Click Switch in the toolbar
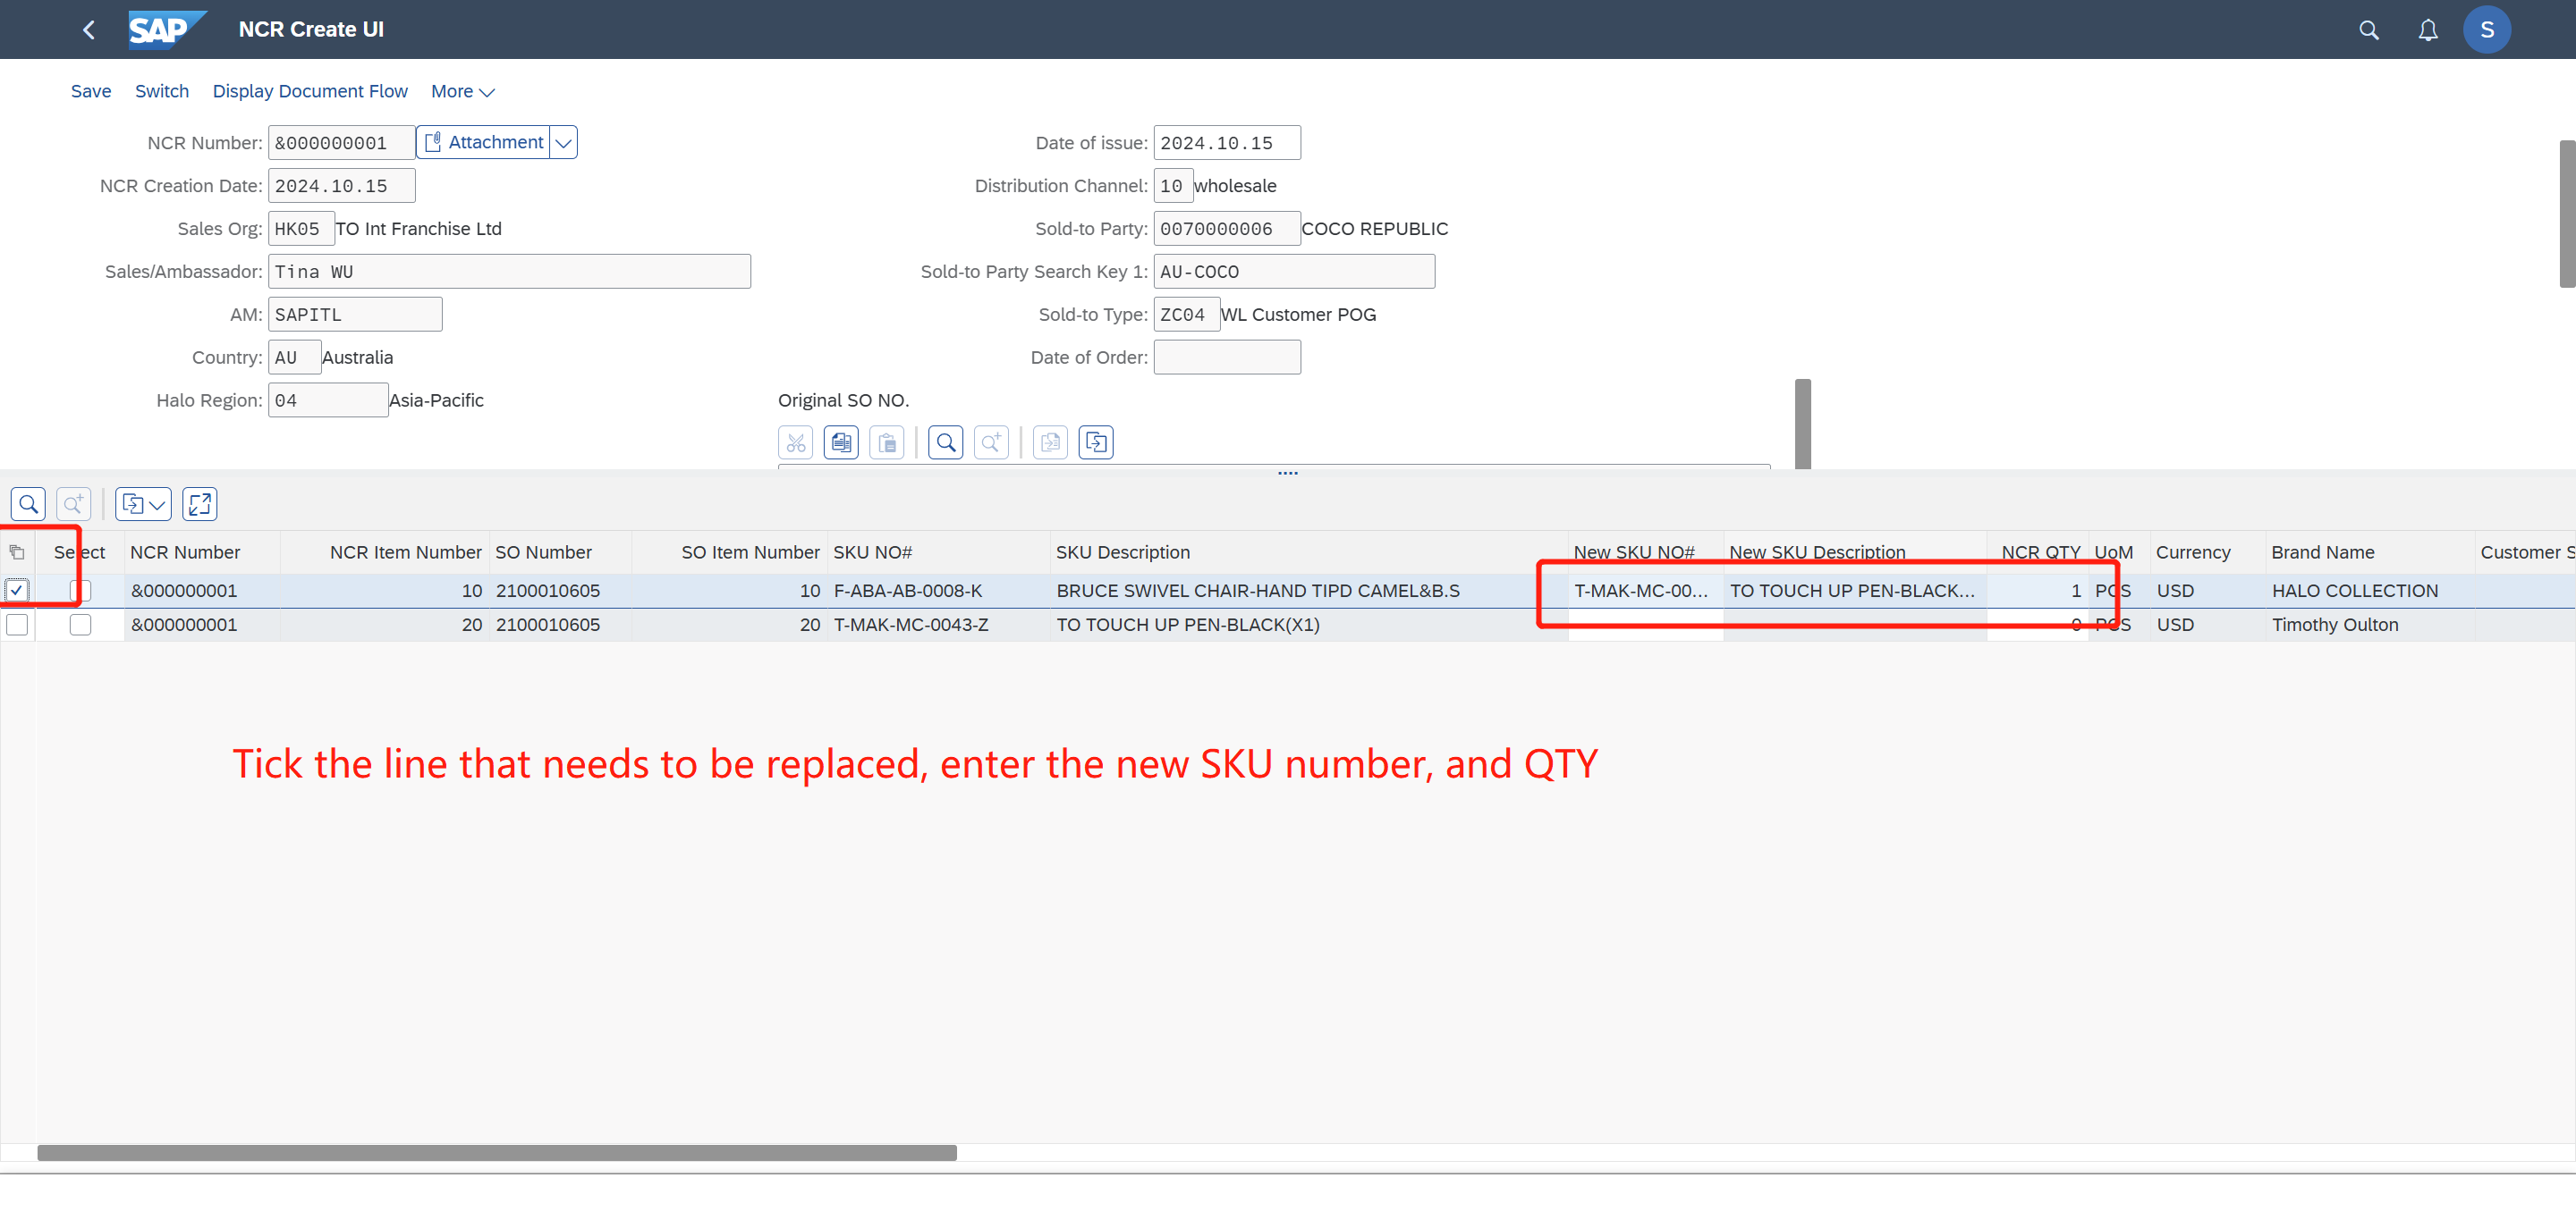 pyautogui.click(x=161, y=91)
